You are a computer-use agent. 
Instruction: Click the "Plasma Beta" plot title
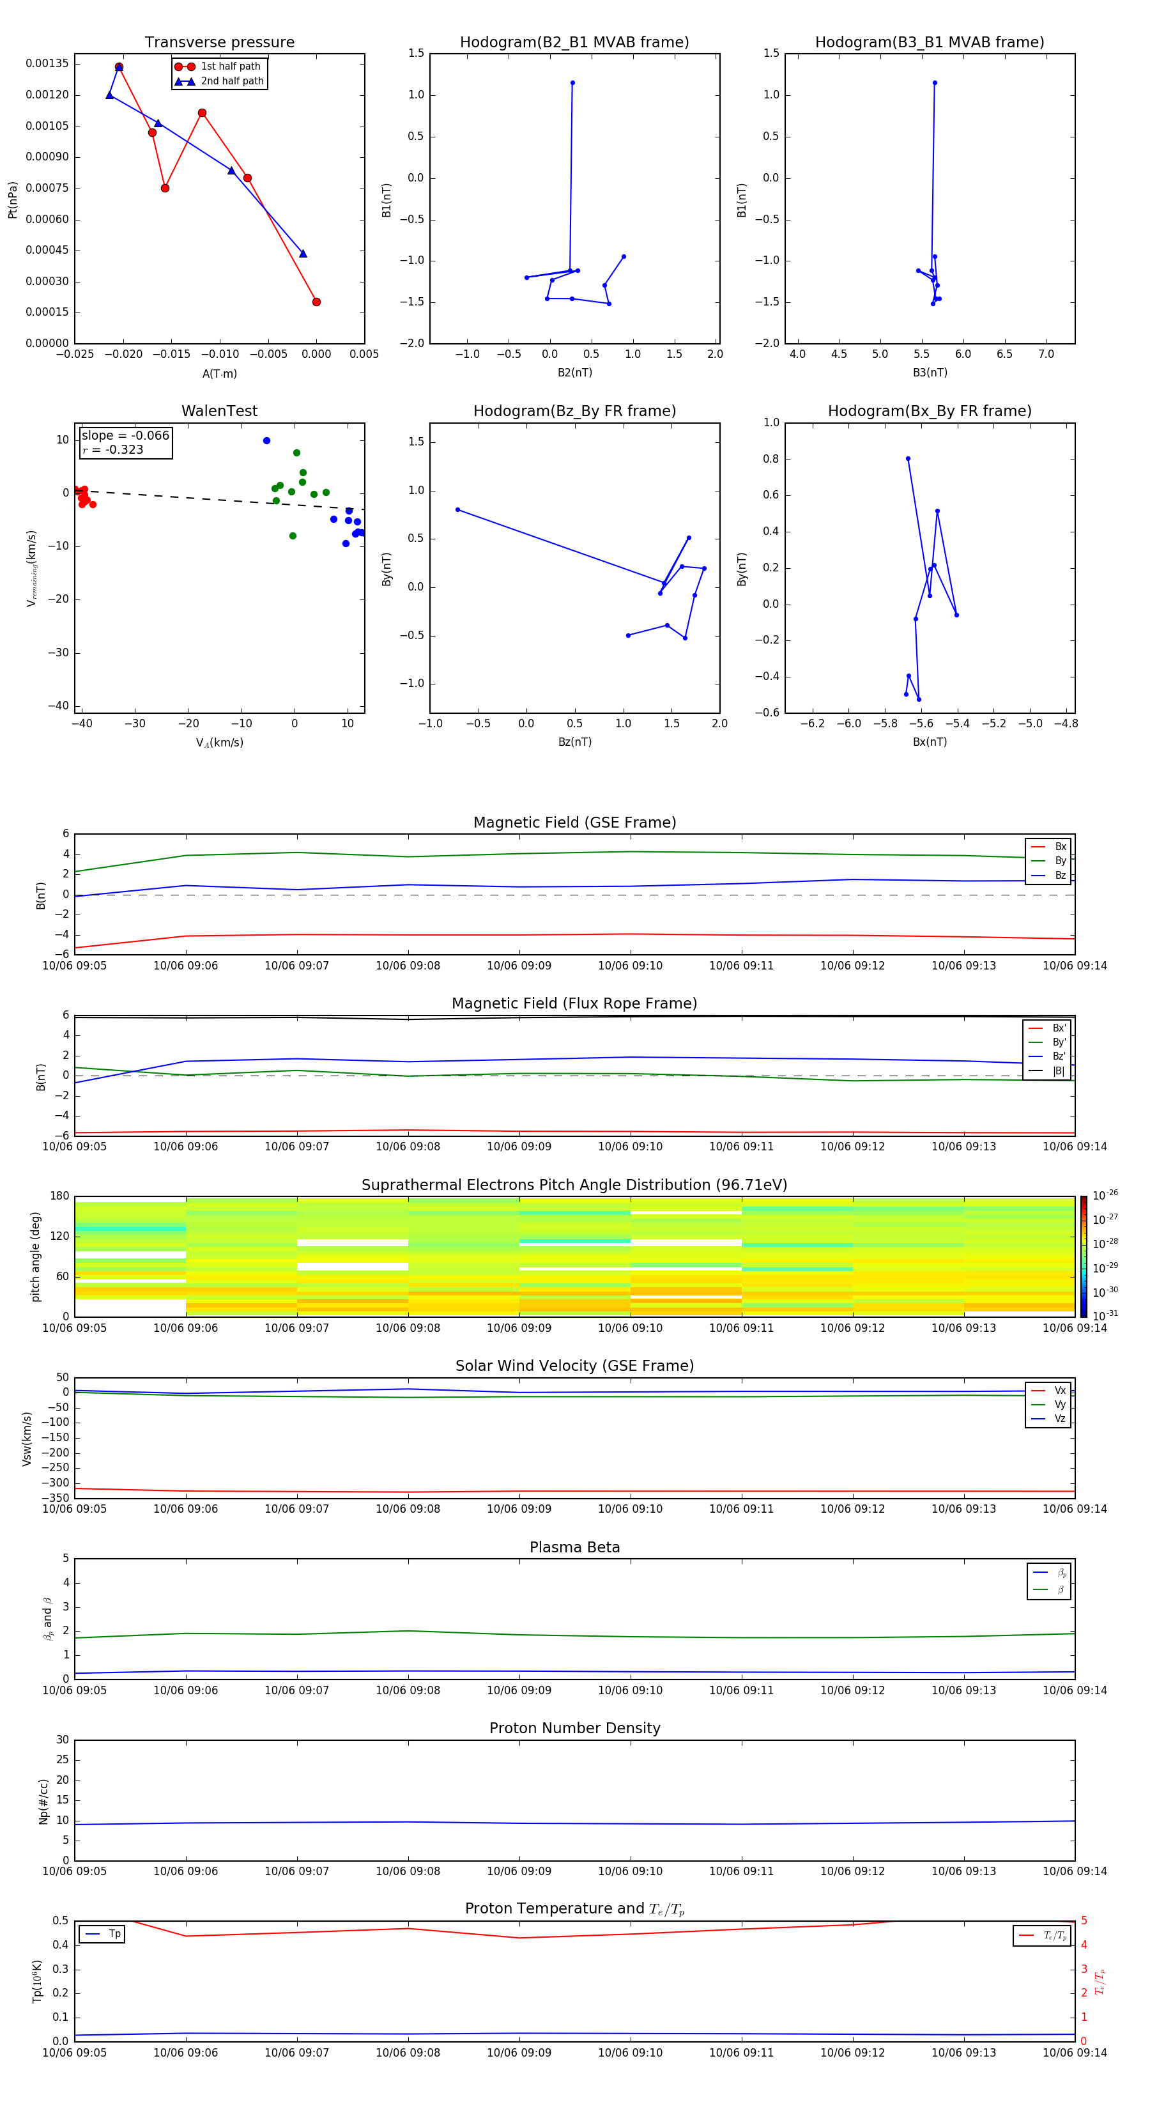pyautogui.click(x=574, y=1547)
